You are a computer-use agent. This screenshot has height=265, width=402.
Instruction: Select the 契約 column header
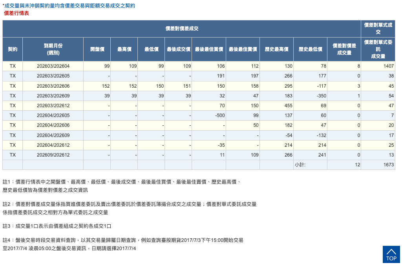tap(13, 49)
